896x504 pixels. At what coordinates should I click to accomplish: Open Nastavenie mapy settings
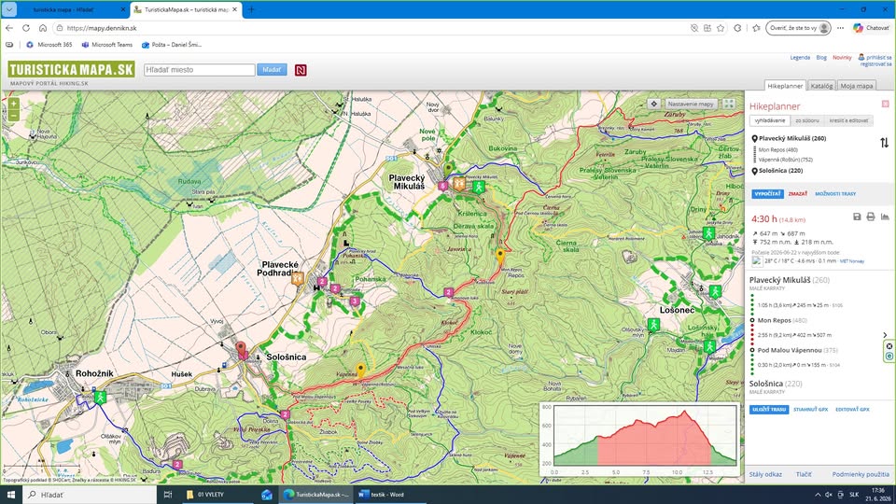(x=691, y=104)
